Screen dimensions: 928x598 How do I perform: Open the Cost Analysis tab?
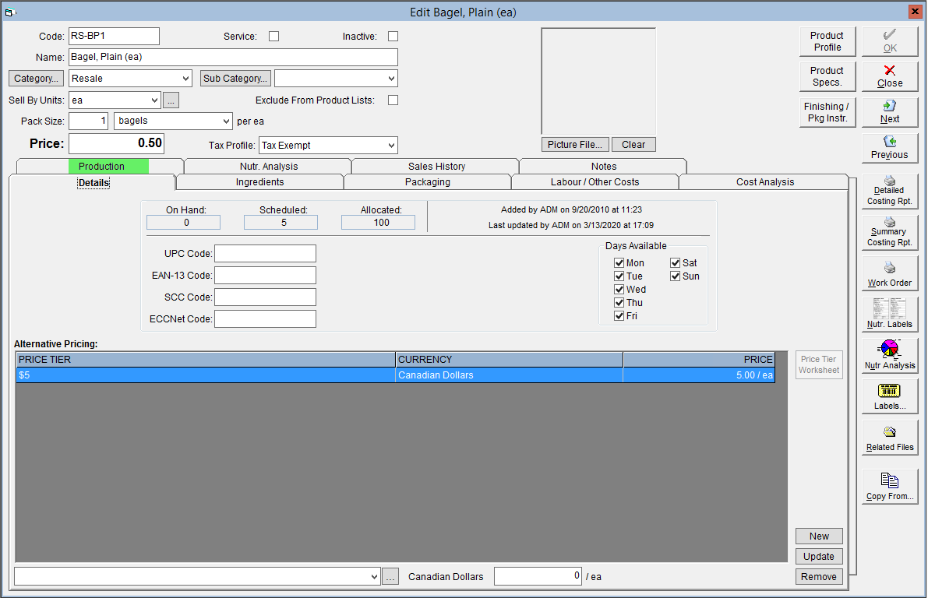(764, 182)
